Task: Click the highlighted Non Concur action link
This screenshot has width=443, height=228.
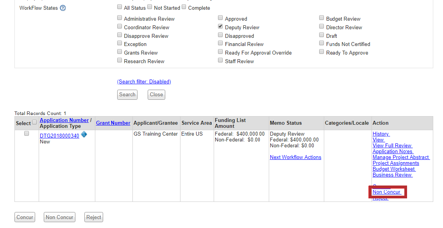Action: (x=386, y=192)
